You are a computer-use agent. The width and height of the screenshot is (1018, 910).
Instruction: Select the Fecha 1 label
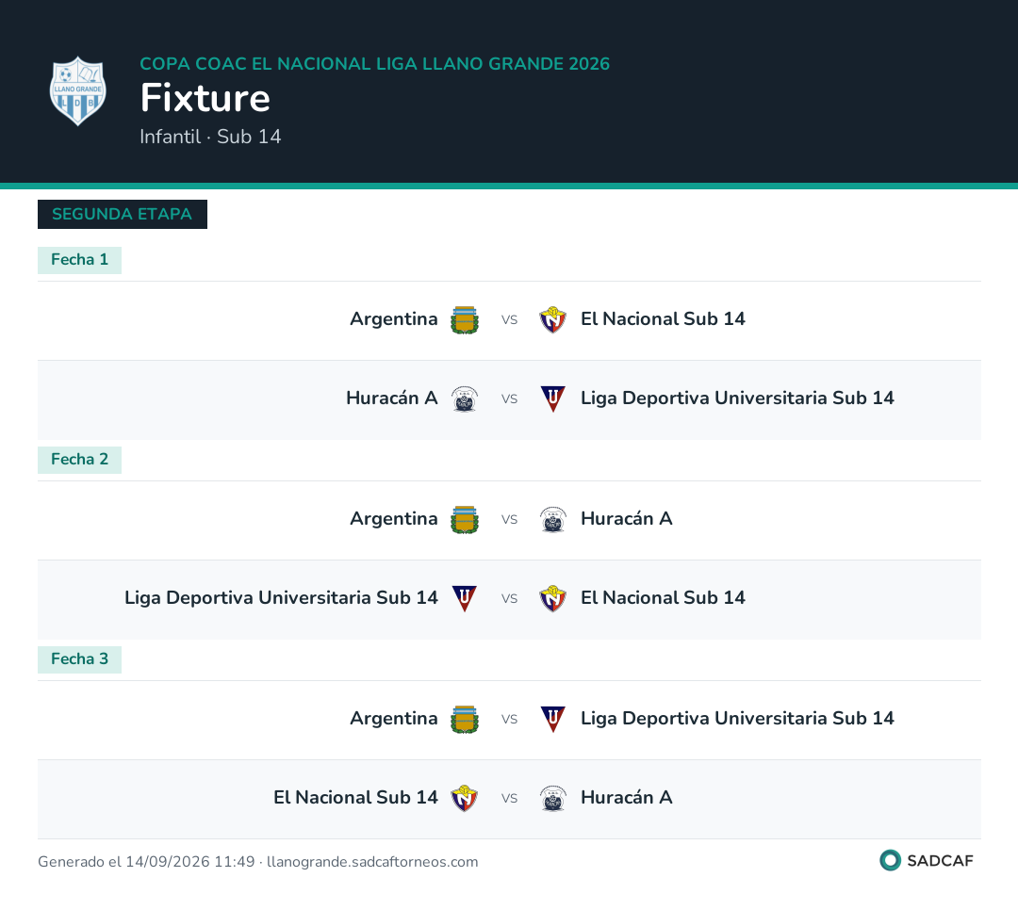(x=79, y=260)
